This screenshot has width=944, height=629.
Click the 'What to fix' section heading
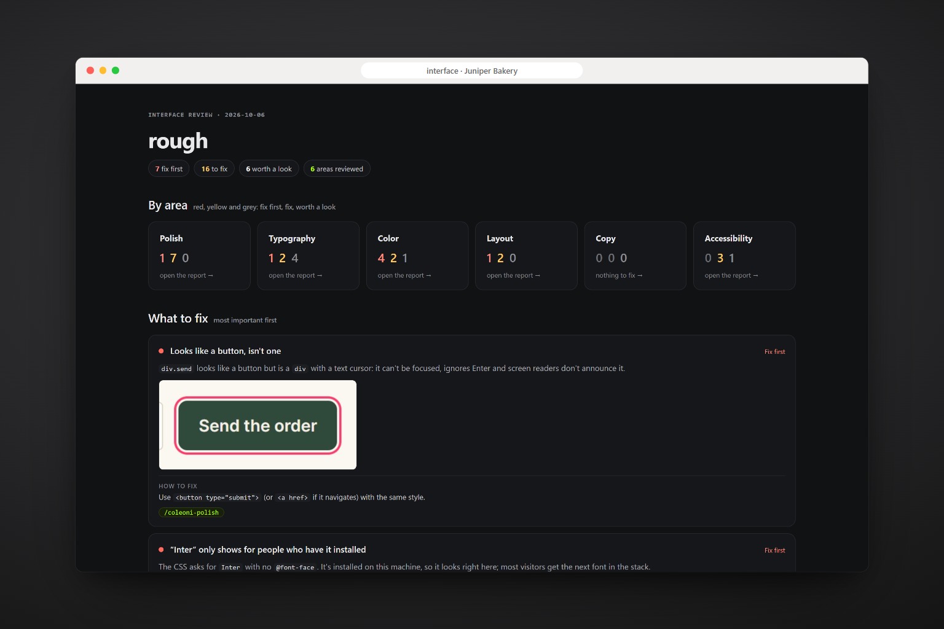(x=178, y=318)
